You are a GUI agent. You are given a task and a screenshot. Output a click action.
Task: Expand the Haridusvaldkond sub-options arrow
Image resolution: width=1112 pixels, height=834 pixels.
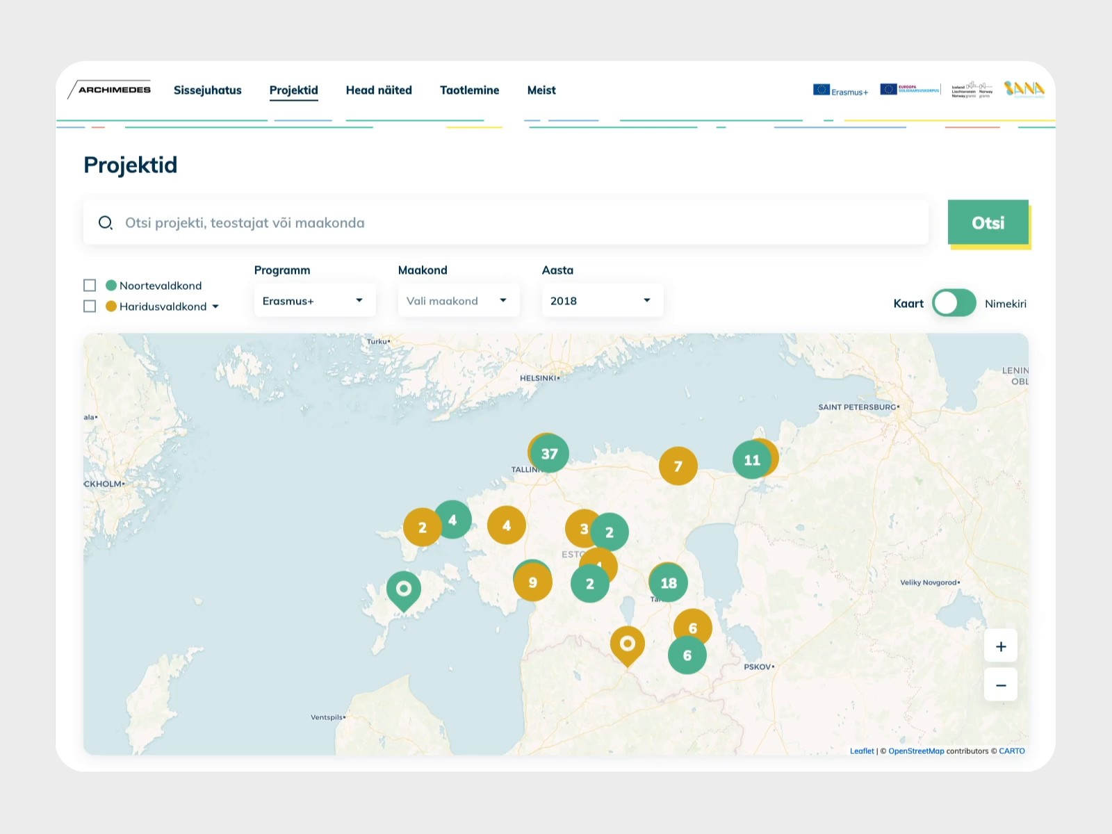point(215,306)
